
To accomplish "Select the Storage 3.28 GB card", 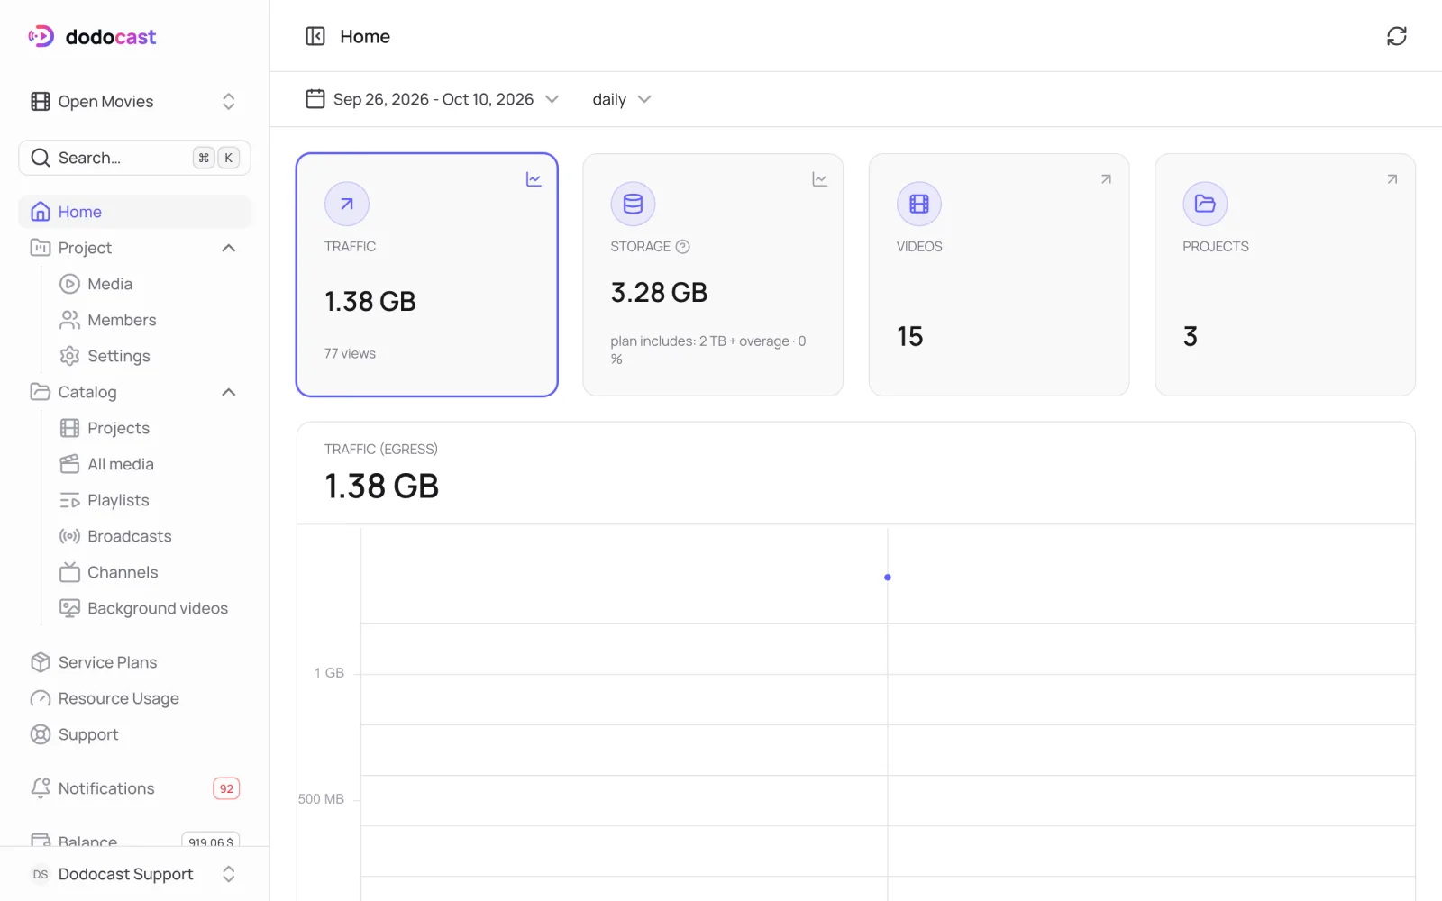I will (x=713, y=275).
